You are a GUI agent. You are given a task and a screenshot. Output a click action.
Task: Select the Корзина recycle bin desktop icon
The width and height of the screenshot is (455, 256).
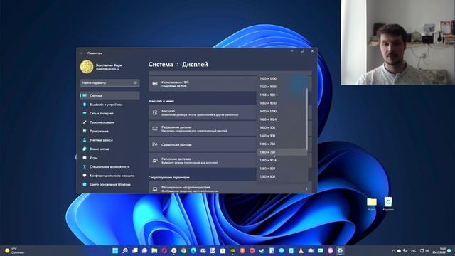[x=388, y=204]
